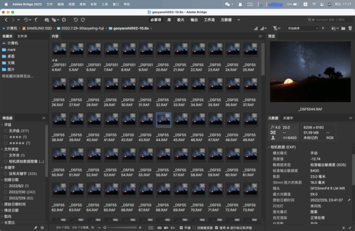Open thumbnail quality options dropdown
This screenshot has width=355, height=231.
[x=263, y=28]
